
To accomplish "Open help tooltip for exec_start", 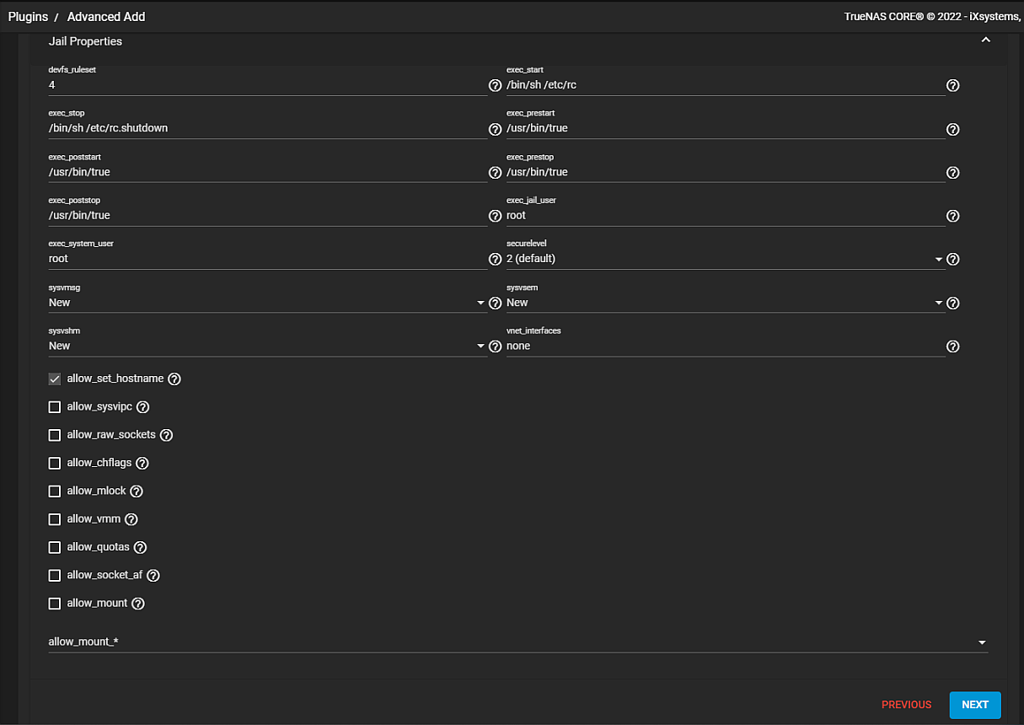I will click(952, 85).
